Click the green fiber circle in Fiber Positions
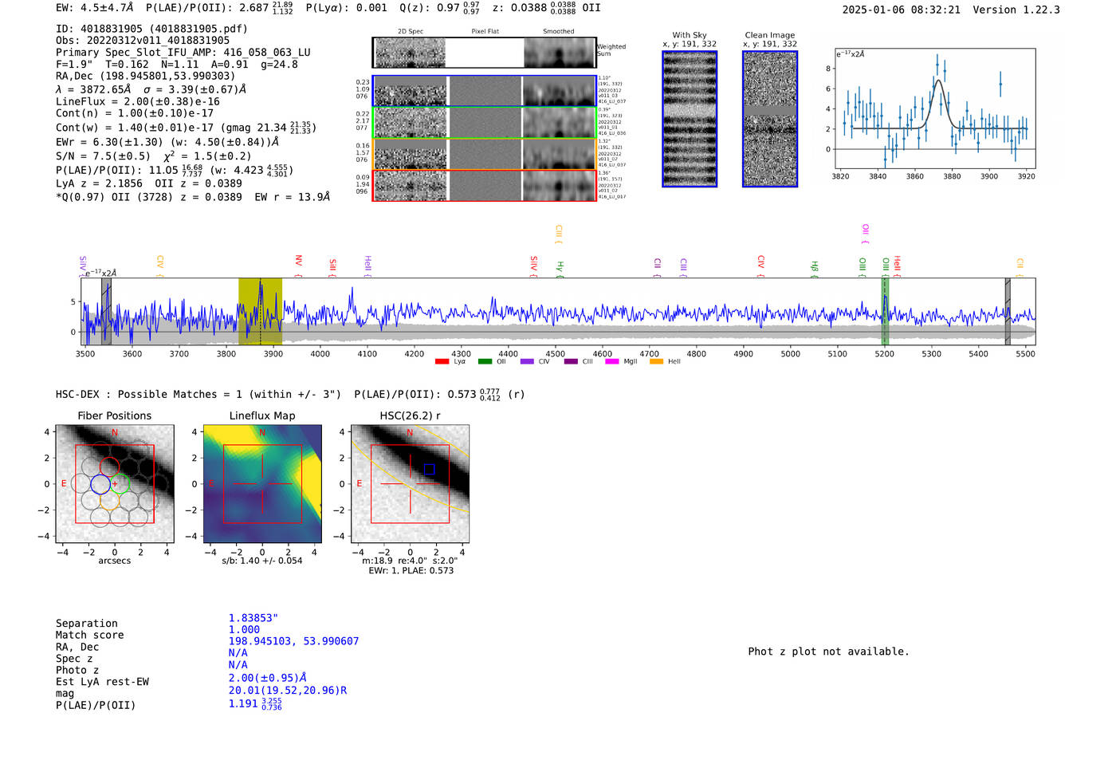Image resolution: width=1116 pixels, height=760 pixels. pyautogui.click(x=119, y=483)
